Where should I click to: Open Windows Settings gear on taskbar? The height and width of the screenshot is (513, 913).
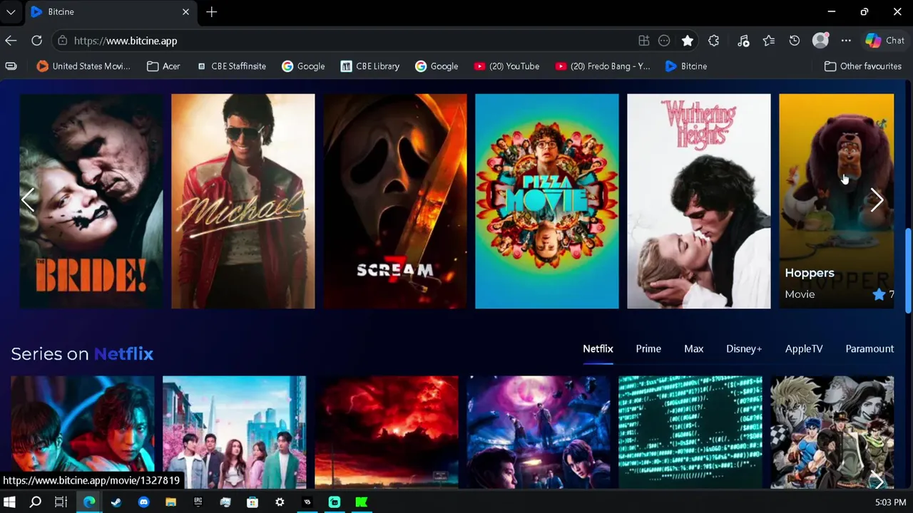coord(280,502)
